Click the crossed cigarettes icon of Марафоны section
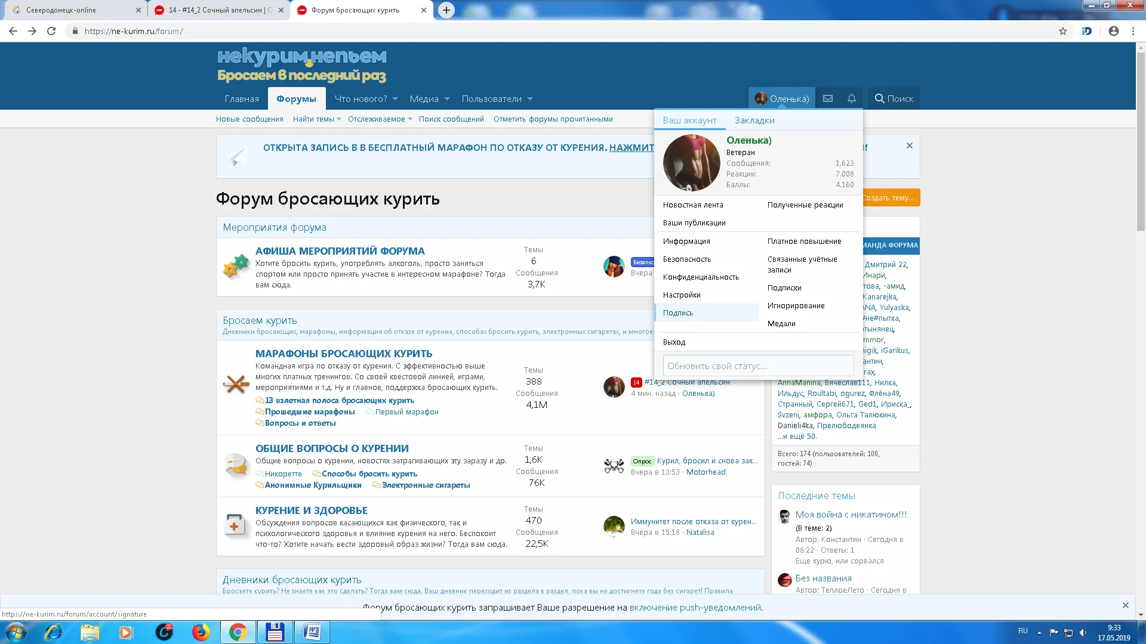The width and height of the screenshot is (1146, 644). coord(236,385)
